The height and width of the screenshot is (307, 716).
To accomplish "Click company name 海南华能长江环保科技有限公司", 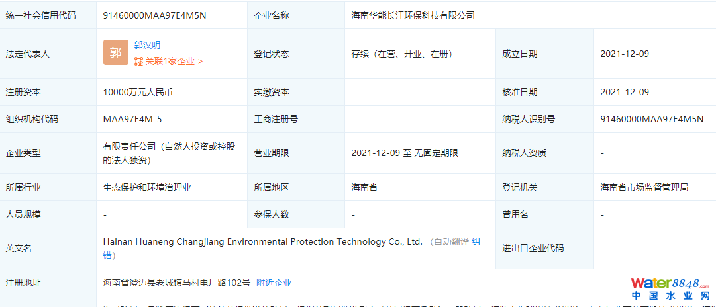I will tap(413, 15).
